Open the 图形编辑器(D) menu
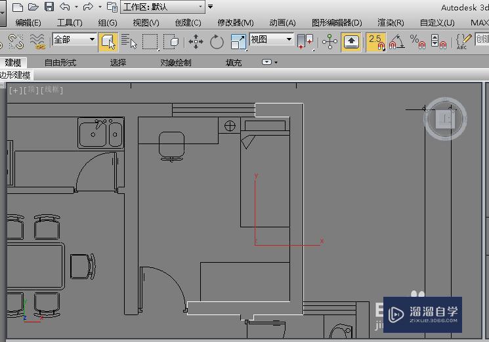489x342 pixels. pos(337,23)
